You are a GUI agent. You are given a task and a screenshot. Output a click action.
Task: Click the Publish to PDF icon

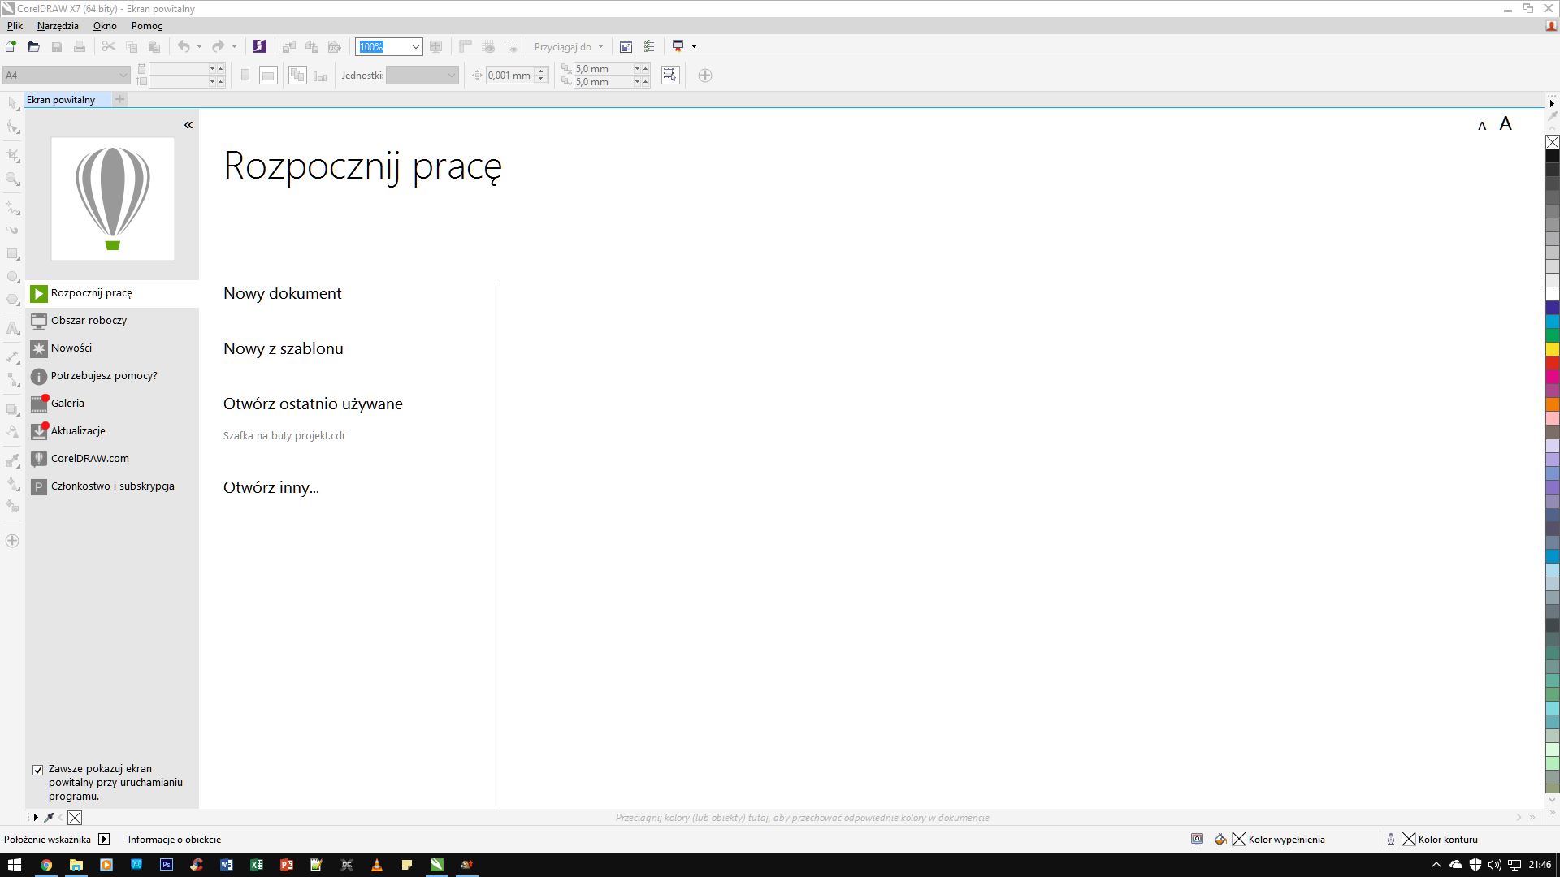[x=334, y=46]
